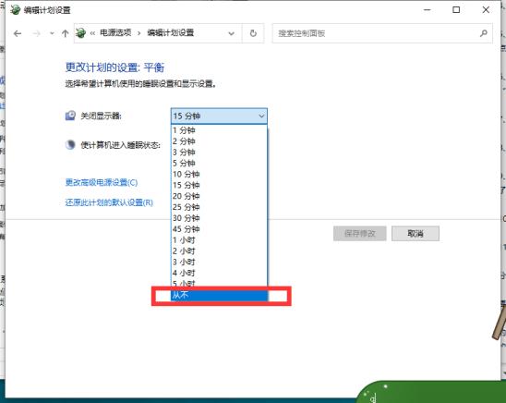506x403 pixels.
Task: Refresh the control panel page
Action: click(x=253, y=33)
